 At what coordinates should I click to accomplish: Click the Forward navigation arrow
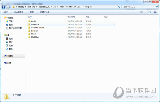[8, 7]
